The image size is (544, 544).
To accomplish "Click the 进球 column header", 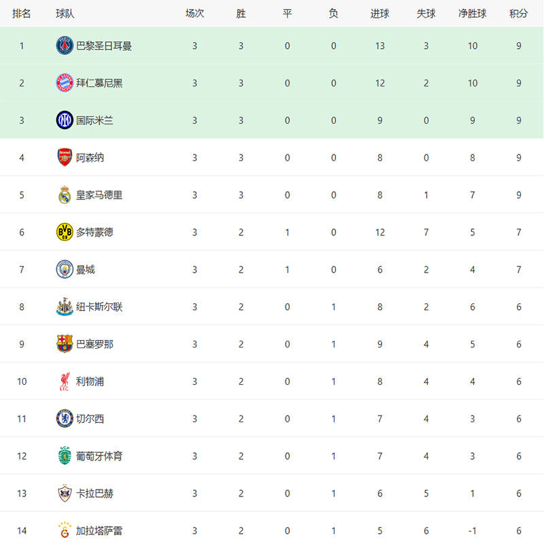I will 380,14.
